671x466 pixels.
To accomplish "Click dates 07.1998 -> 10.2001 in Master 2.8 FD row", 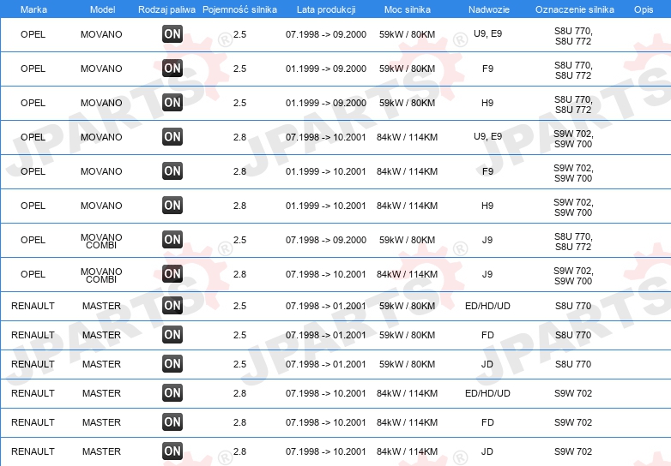I will click(x=326, y=422).
